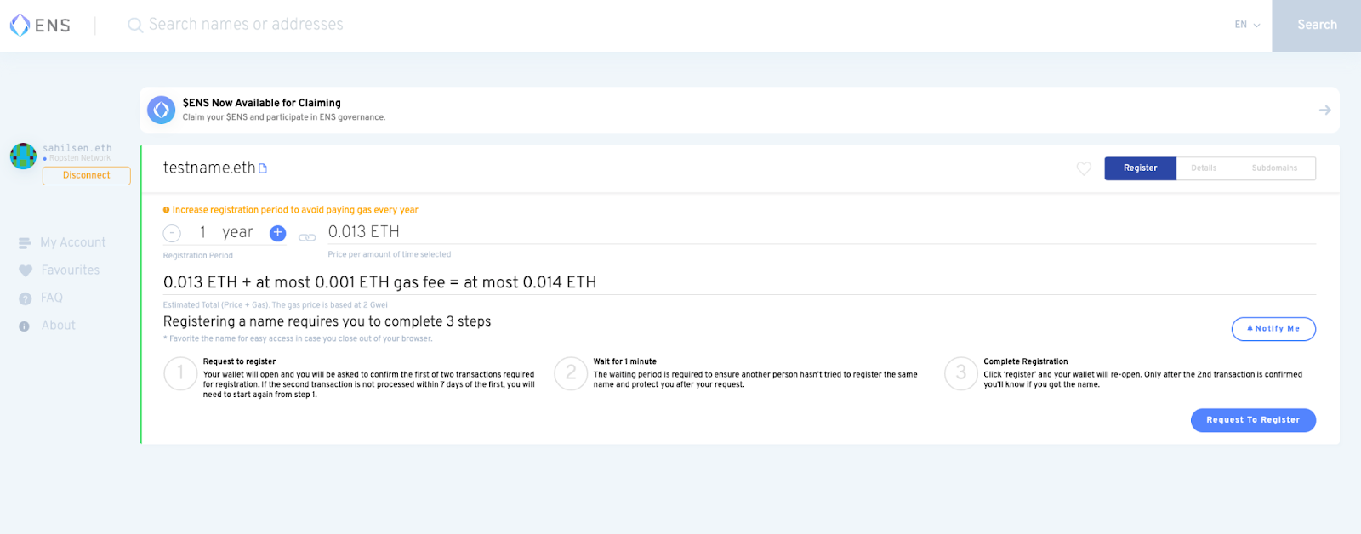The width and height of the screenshot is (1361, 534).
Task: Click the registration period year value
Action: tap(226, 232)
